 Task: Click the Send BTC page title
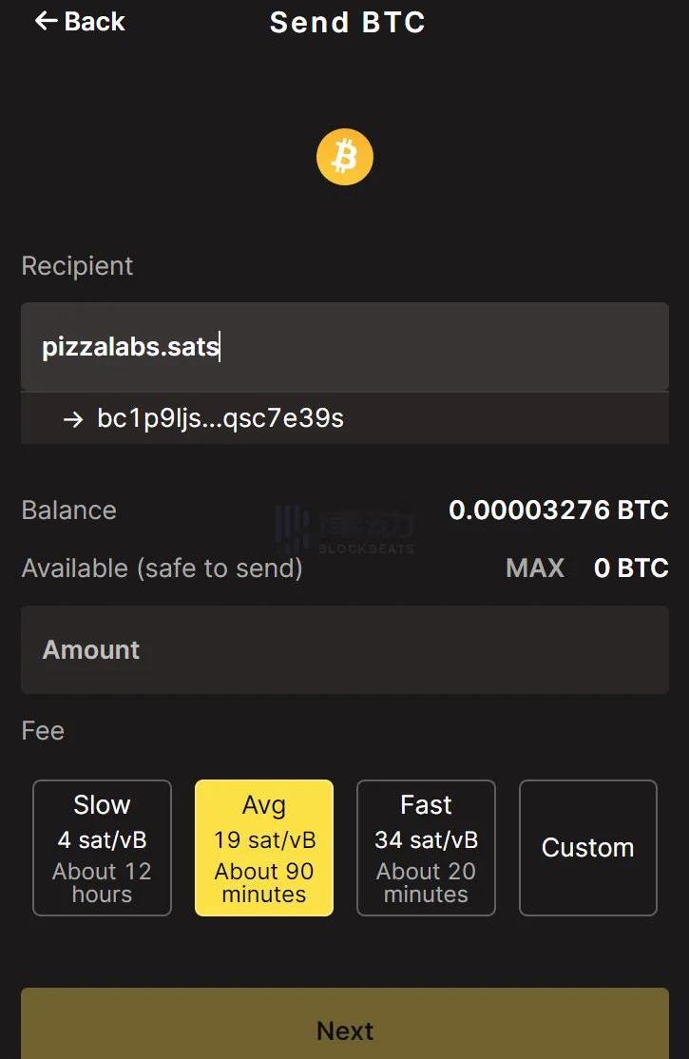click(x=347, y=22)
